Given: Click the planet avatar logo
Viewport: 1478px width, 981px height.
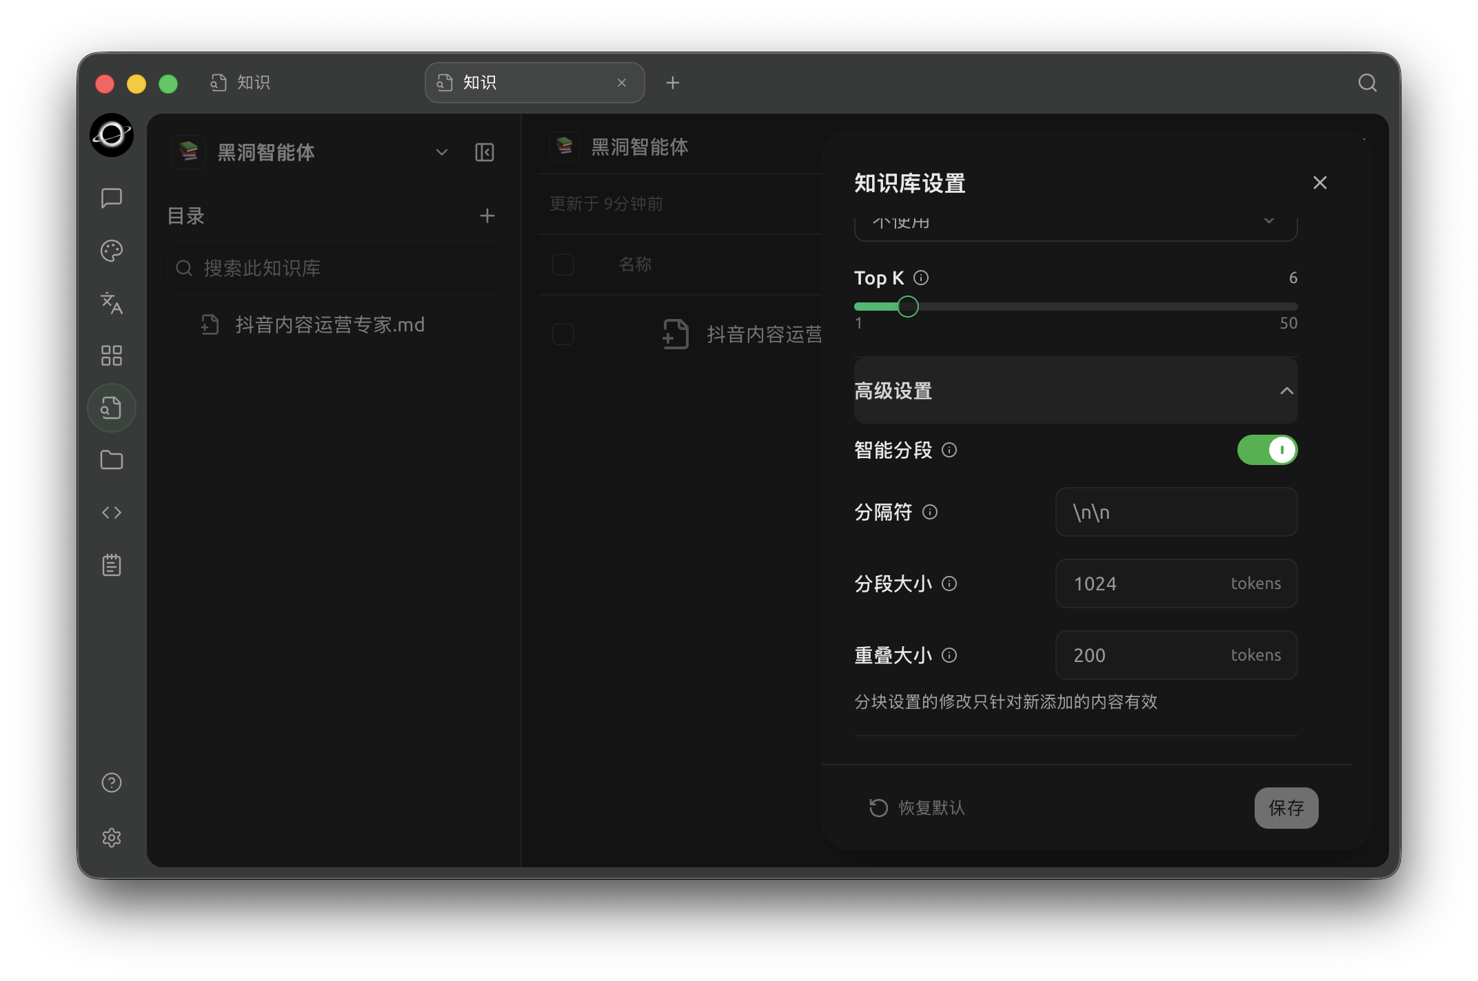Looking at the screenshot, I should (x=111, y=135).
